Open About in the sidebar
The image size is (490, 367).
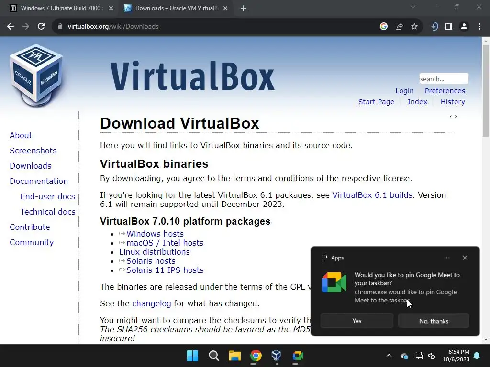click(21, 135)
